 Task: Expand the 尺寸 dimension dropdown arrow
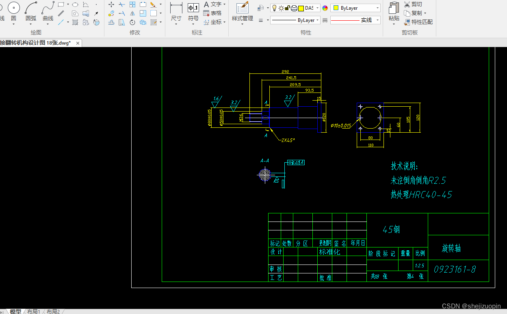tap(176, 24)
